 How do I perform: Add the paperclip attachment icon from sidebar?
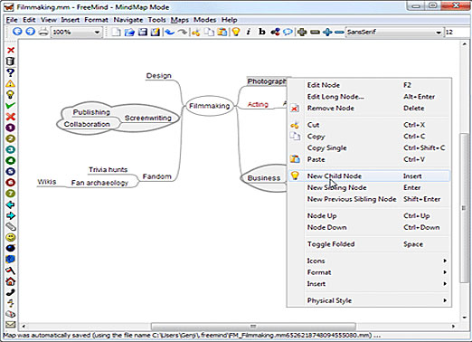11,226
